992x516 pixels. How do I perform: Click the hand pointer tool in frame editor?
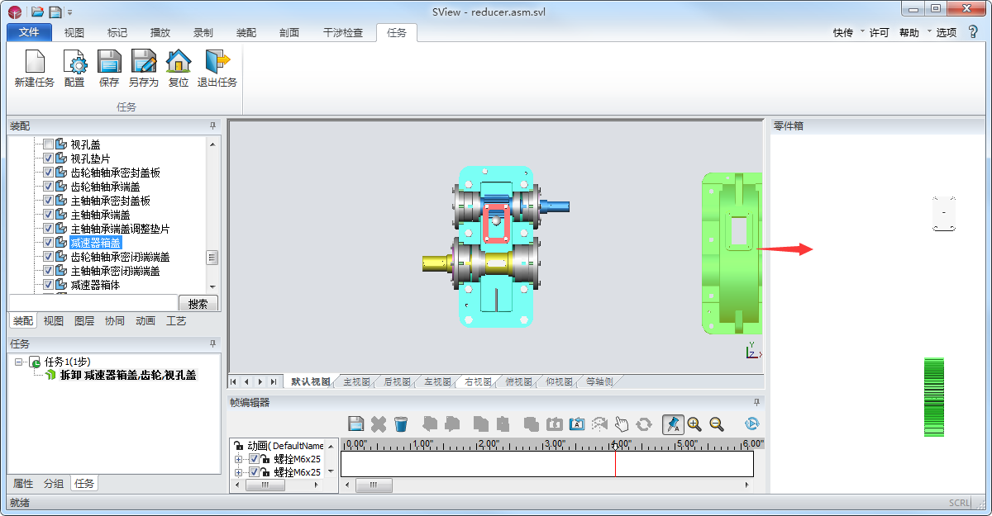coord(622,424)
